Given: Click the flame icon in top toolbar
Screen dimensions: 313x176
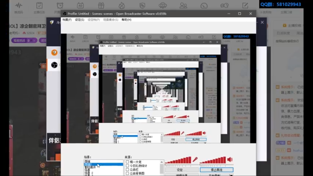Looking at the screenshot, I should (x=122, y=5).
